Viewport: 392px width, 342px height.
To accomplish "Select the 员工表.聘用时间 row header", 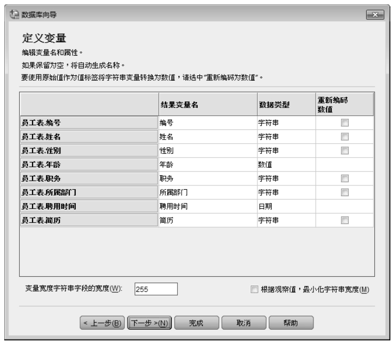I will point(89,206).
